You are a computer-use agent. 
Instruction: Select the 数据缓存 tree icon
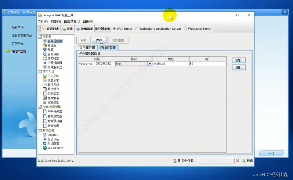(x=45, y=89)
